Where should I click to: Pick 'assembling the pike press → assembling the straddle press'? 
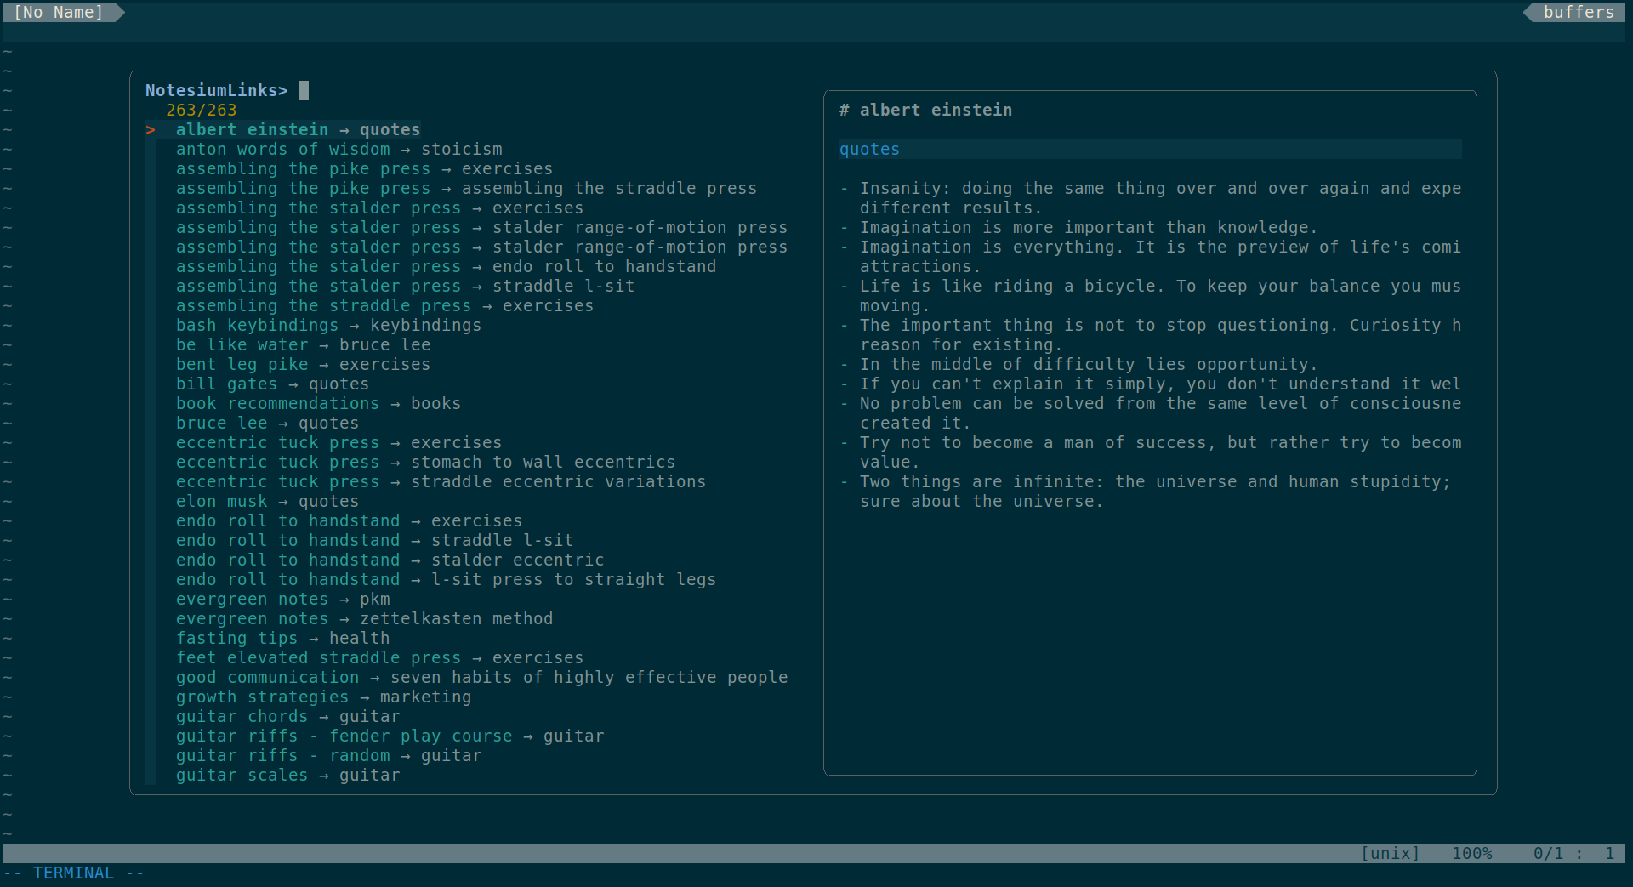click(466, 188)
